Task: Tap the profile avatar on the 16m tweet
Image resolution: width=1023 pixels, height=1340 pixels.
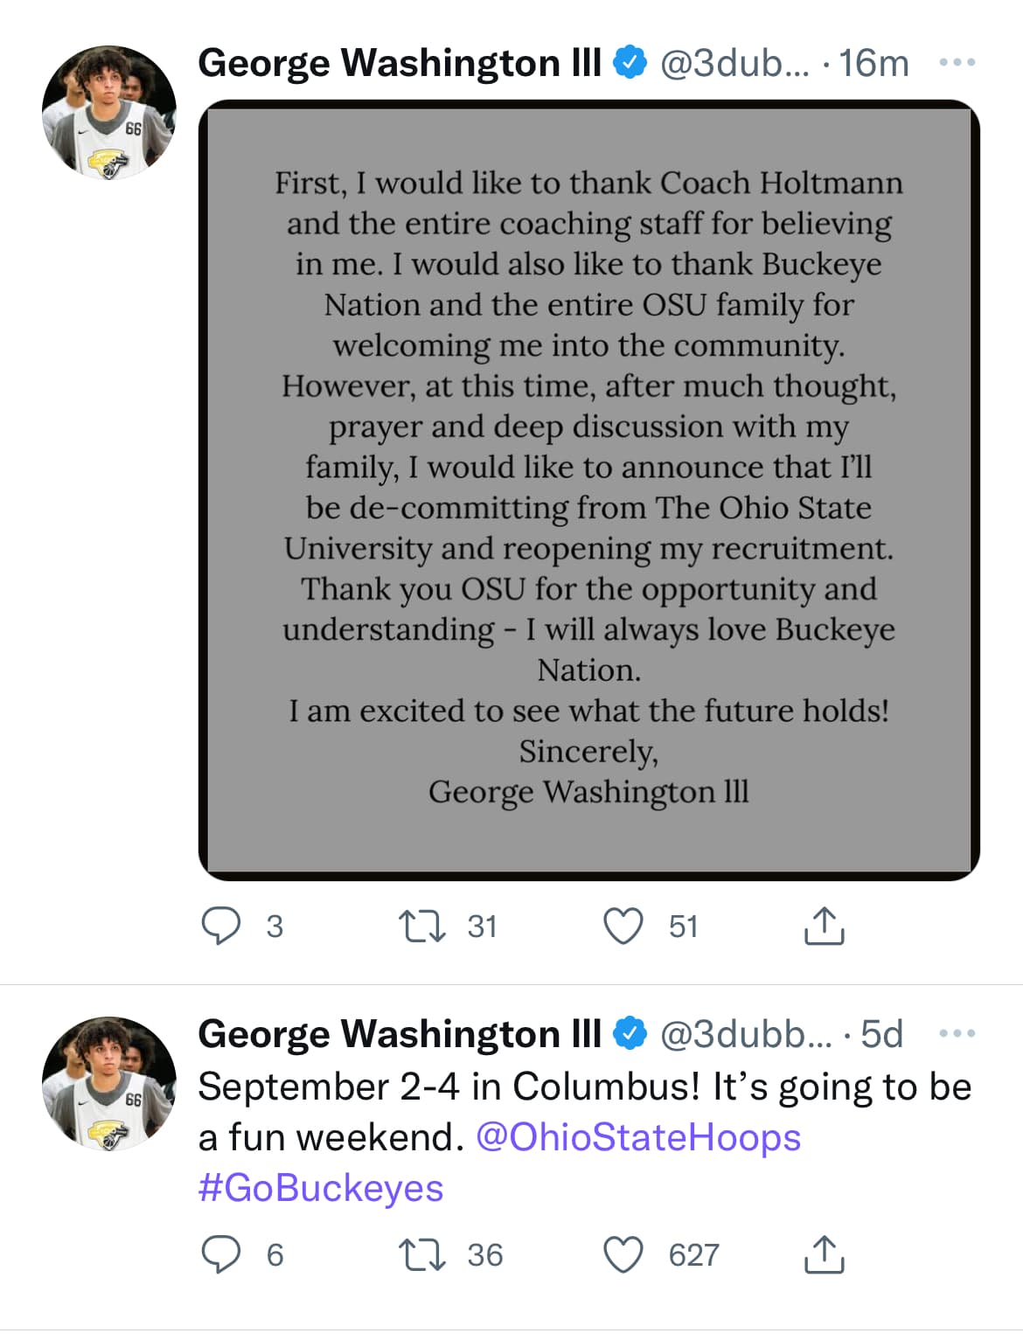Action: 109,113
